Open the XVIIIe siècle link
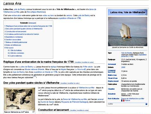Viewport: 151px width, 114px height. [88, 67]
